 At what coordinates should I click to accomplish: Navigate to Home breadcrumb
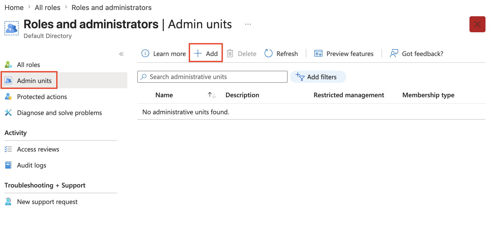tap(14, 7)
